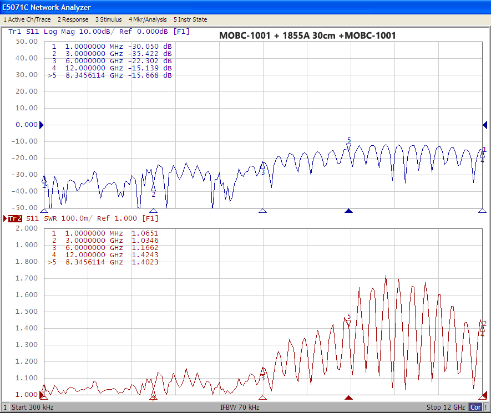Click marker 3 readout 6.0000000 GHz -22.302 dB
The height and width of the screenshot is (413, 491).
click(112, 61)
